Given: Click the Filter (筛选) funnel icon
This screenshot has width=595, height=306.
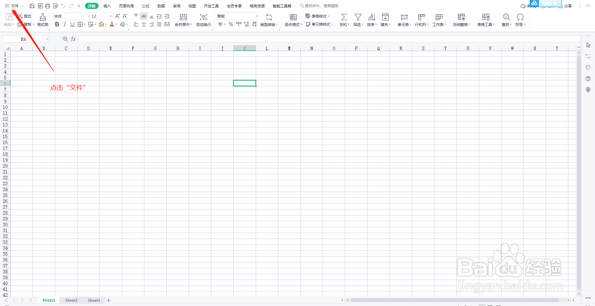Looking at the screenshot, I should pyautogui.click(x=358, y=17).
